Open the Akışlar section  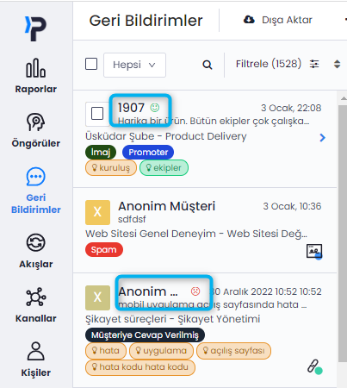click(36, 251)
